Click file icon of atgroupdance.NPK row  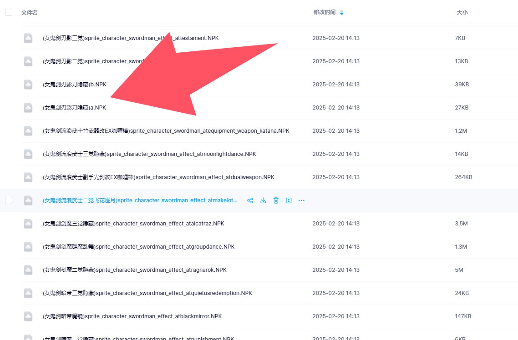(x=28, y=247)
